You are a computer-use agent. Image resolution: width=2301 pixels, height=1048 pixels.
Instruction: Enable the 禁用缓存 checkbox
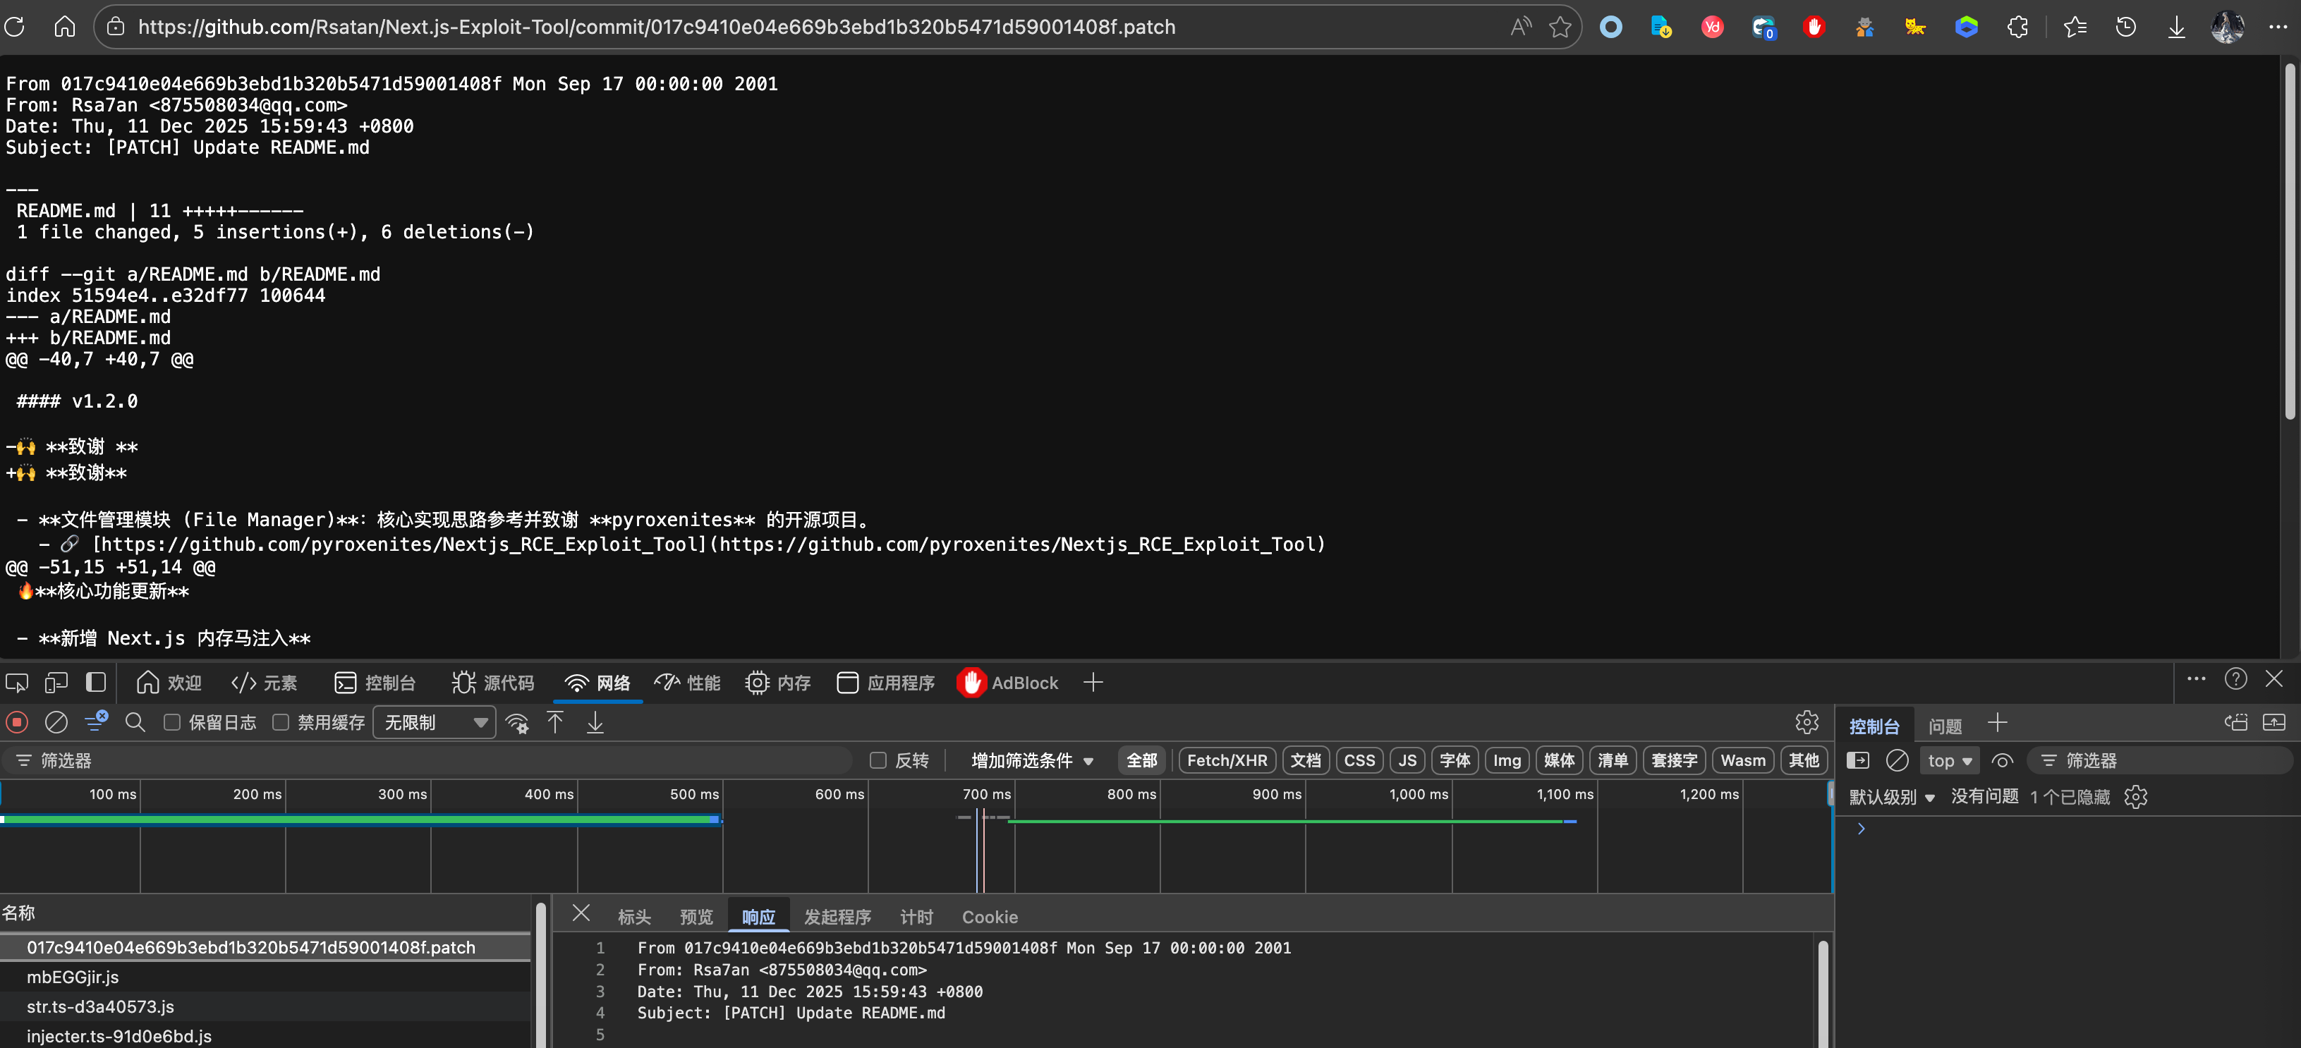[x=281, y=722]
